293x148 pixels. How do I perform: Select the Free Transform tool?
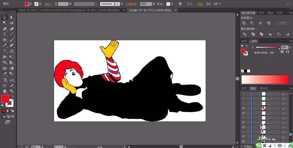tap(12, 57)
